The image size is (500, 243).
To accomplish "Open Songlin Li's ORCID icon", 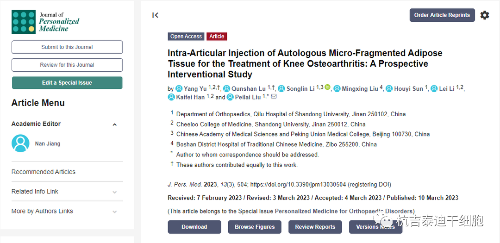I will click(x=327, y=87).
